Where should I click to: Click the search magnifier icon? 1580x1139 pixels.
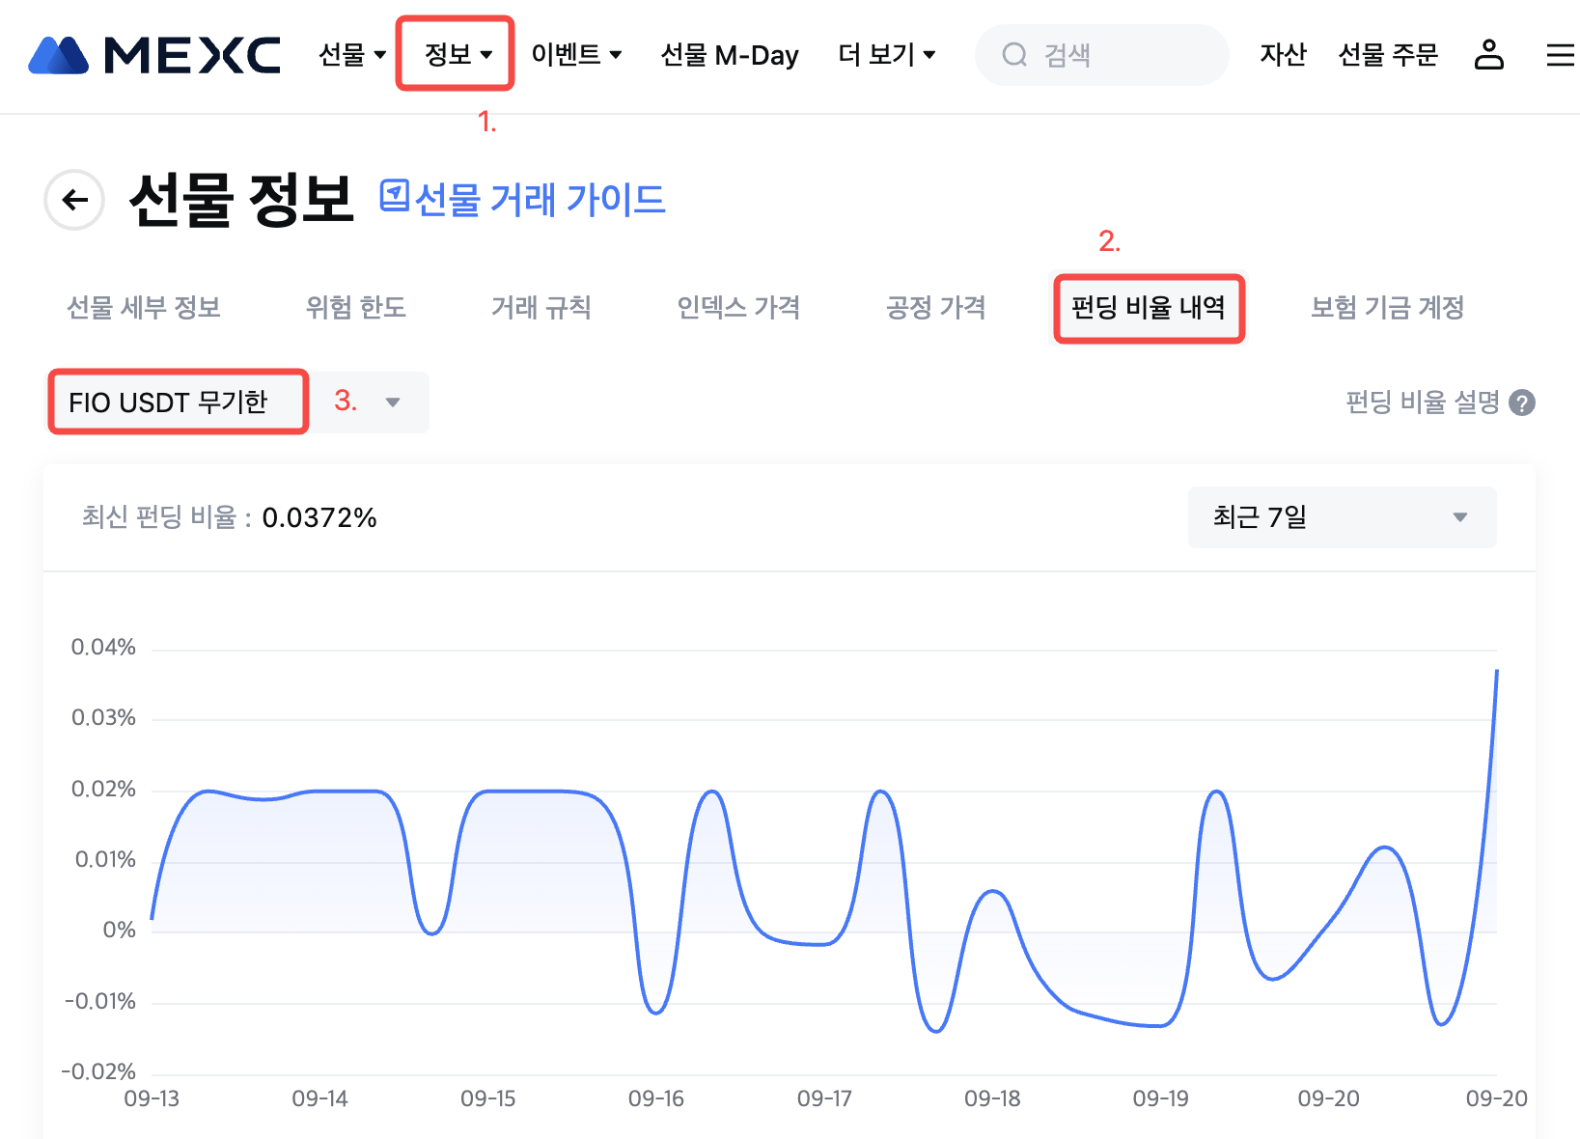click(x=1013, y=55)
